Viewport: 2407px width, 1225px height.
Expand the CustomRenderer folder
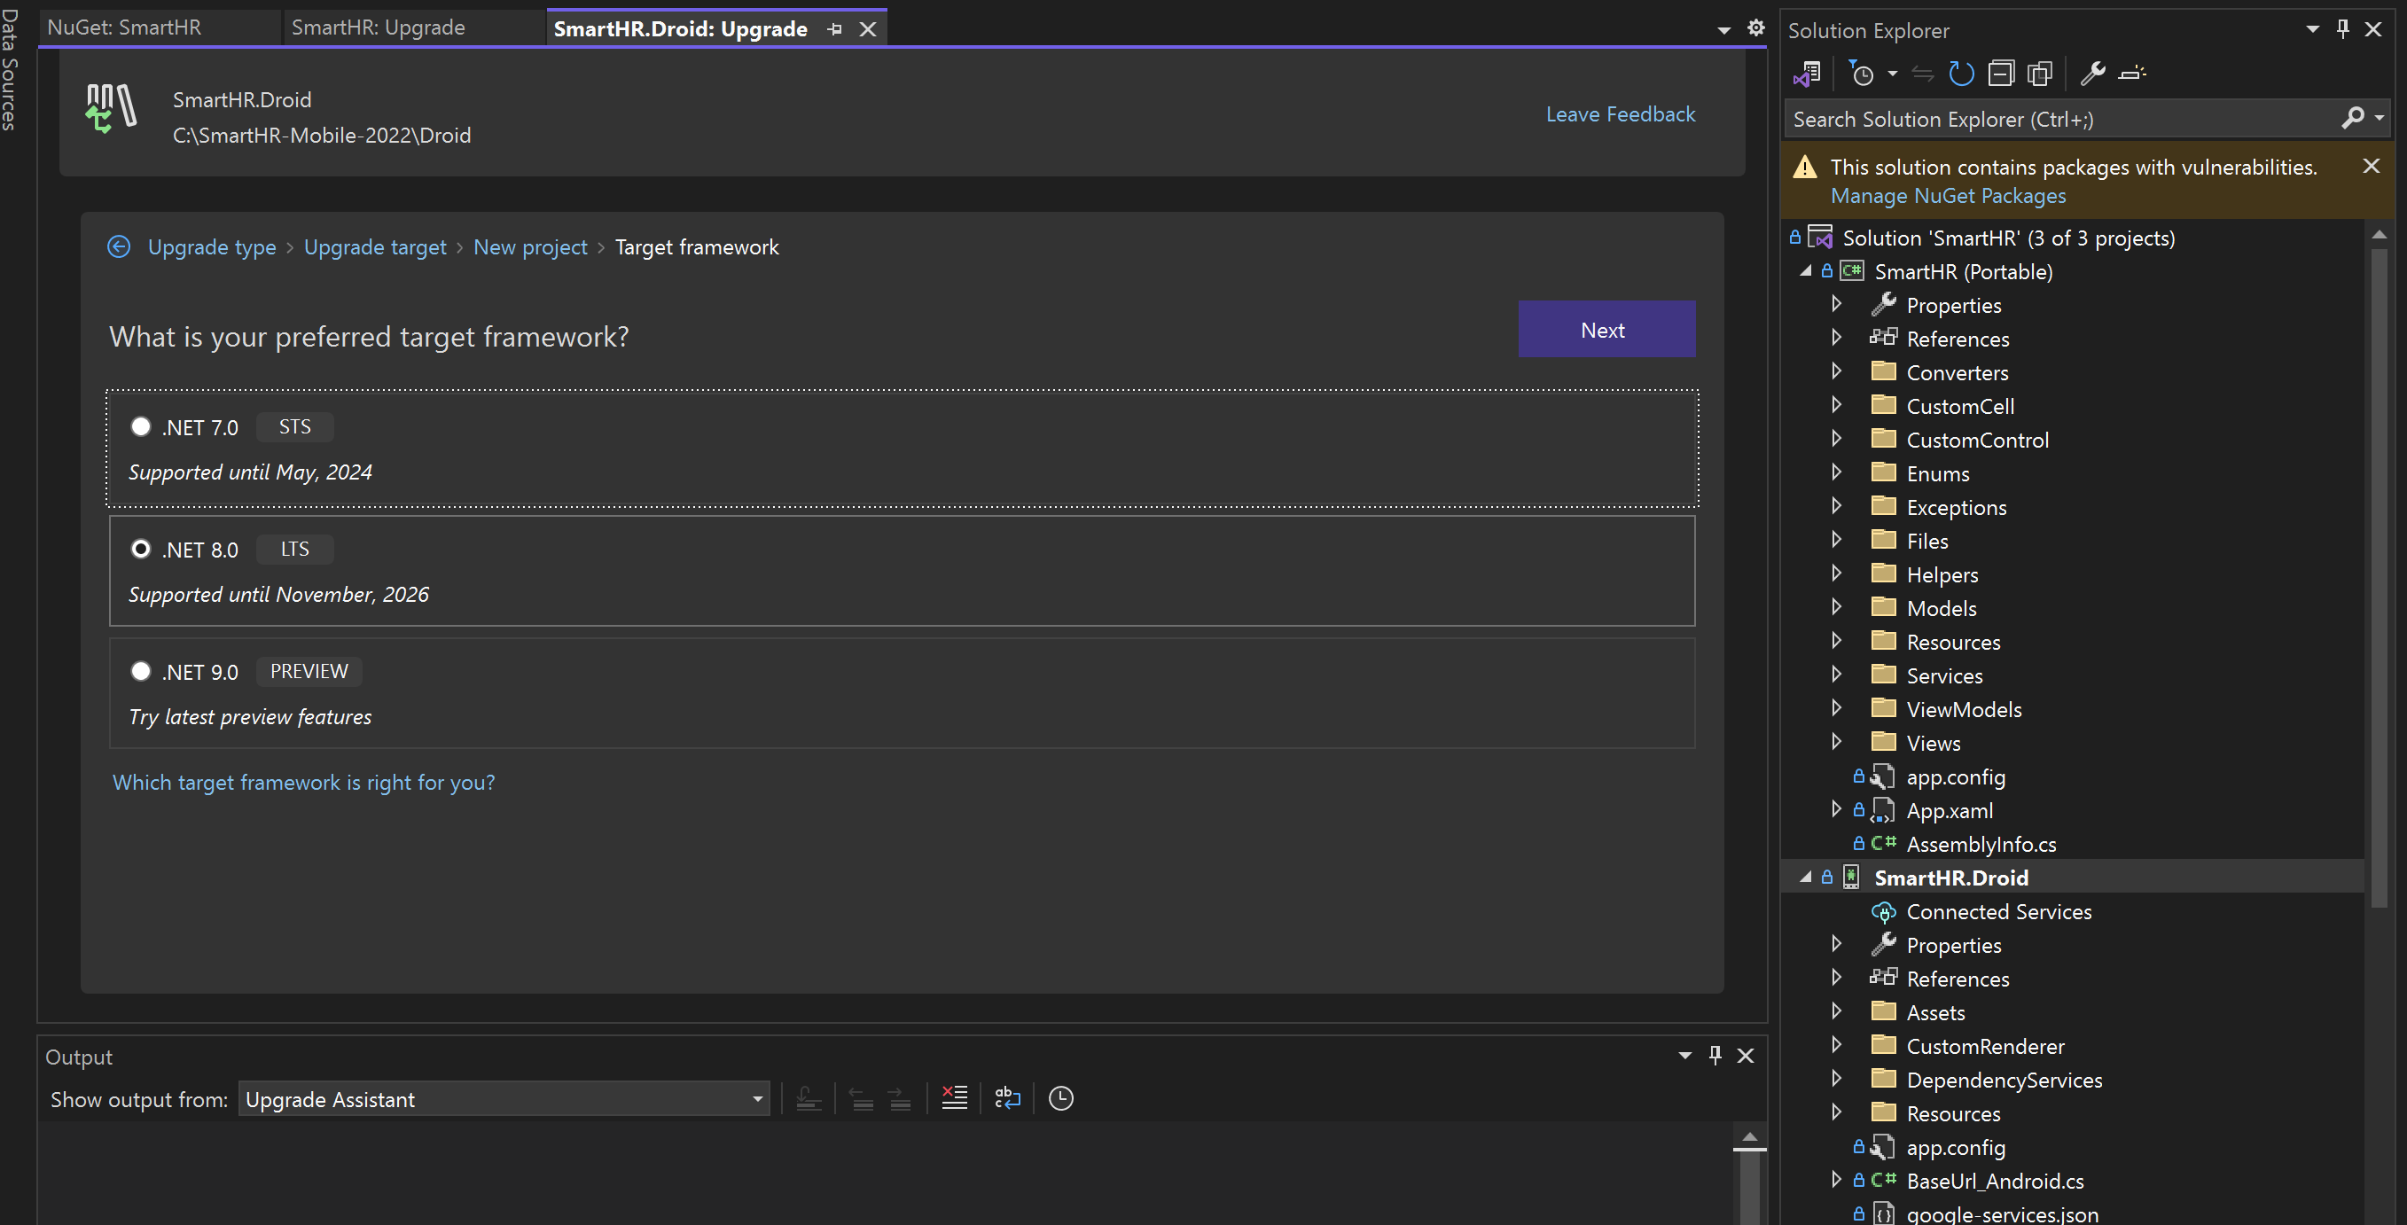[x=1836, y=1045]
